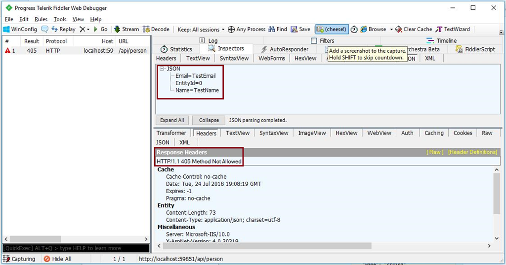This screenshot has width=506, height=265.
Task: Click the Find binoculars button
Action: click(x=278, y=29)
